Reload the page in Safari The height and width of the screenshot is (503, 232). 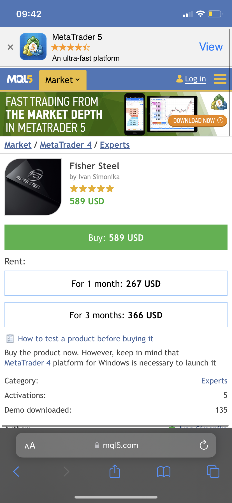204,445
